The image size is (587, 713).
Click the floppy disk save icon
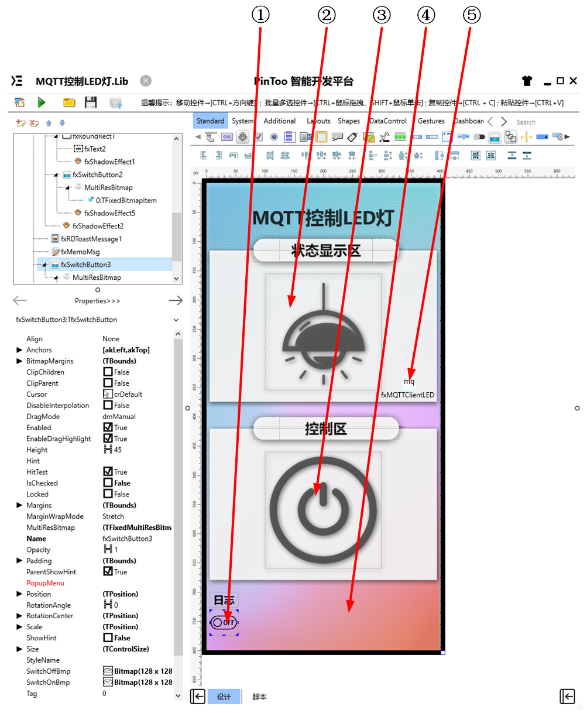(x=91, y=102)
